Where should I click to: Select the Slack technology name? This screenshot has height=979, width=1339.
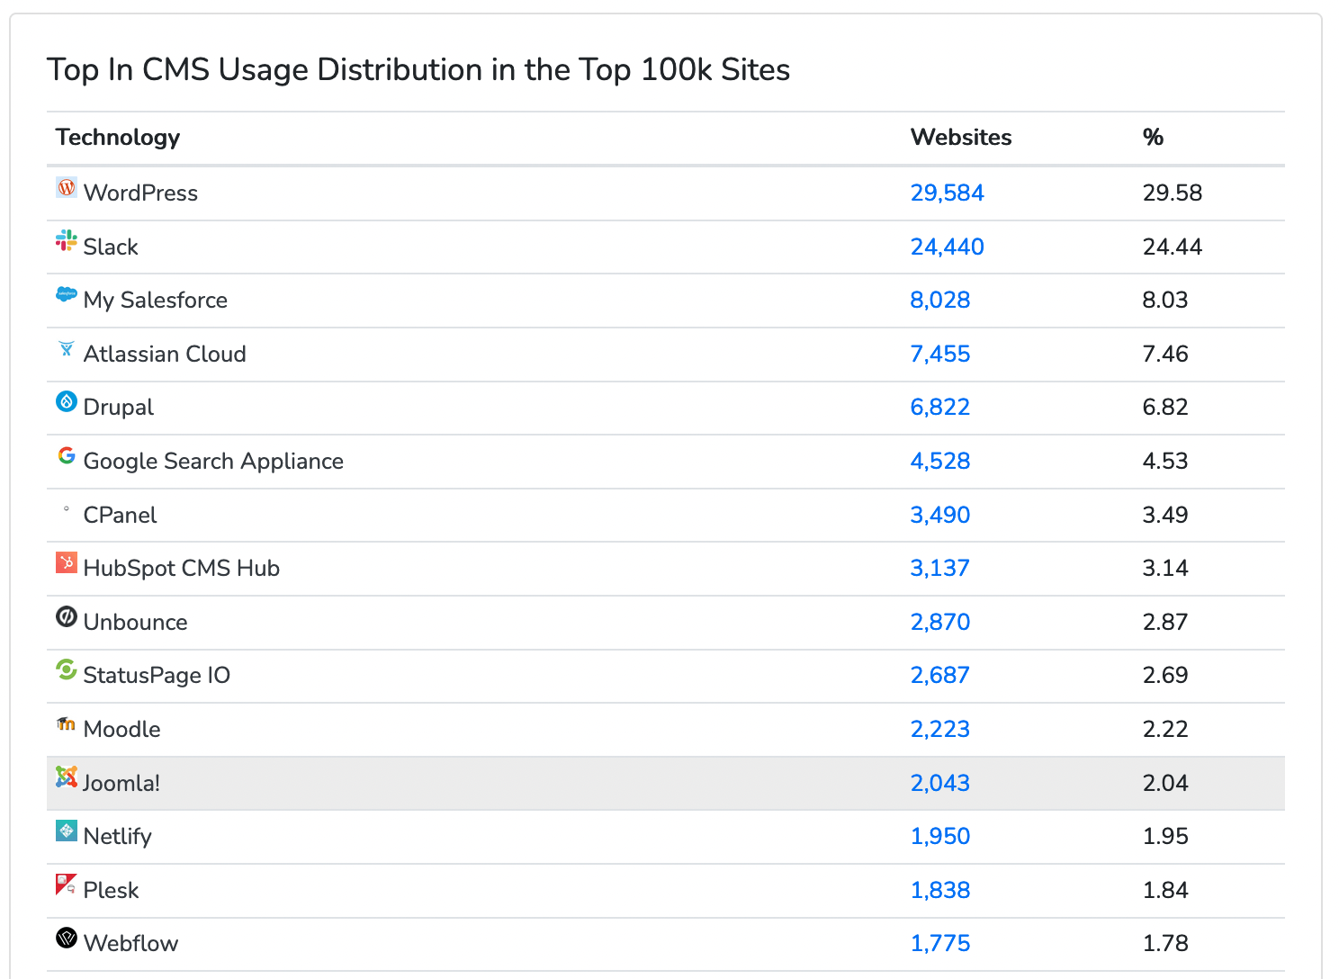tap(111, 247)
